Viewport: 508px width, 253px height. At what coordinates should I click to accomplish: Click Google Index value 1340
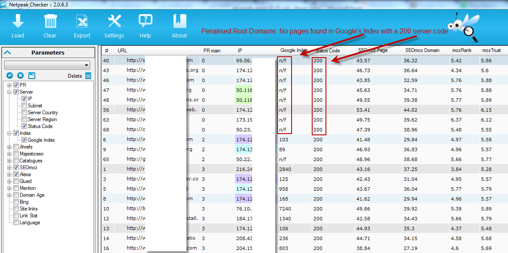point(286,219)
